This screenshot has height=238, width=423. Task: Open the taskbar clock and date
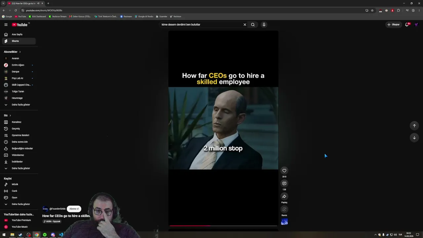pyautogui.click(x=409, y=235)
